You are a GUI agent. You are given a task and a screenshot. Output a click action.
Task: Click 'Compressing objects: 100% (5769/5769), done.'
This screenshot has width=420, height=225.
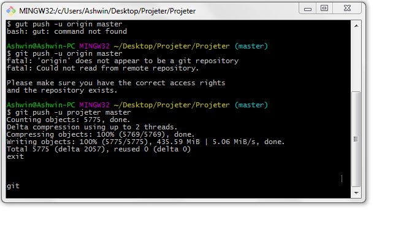pyautogui.click(x=101, y=134)
